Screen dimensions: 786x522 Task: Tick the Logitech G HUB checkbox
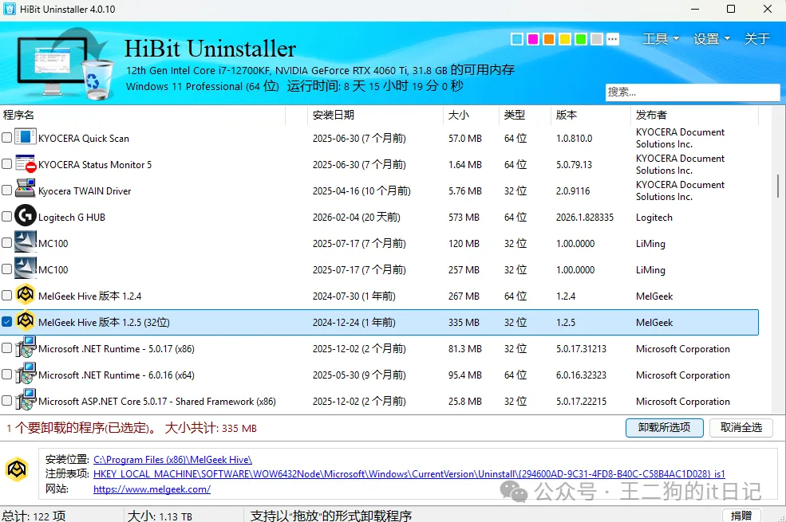click(x=6, y=217)
